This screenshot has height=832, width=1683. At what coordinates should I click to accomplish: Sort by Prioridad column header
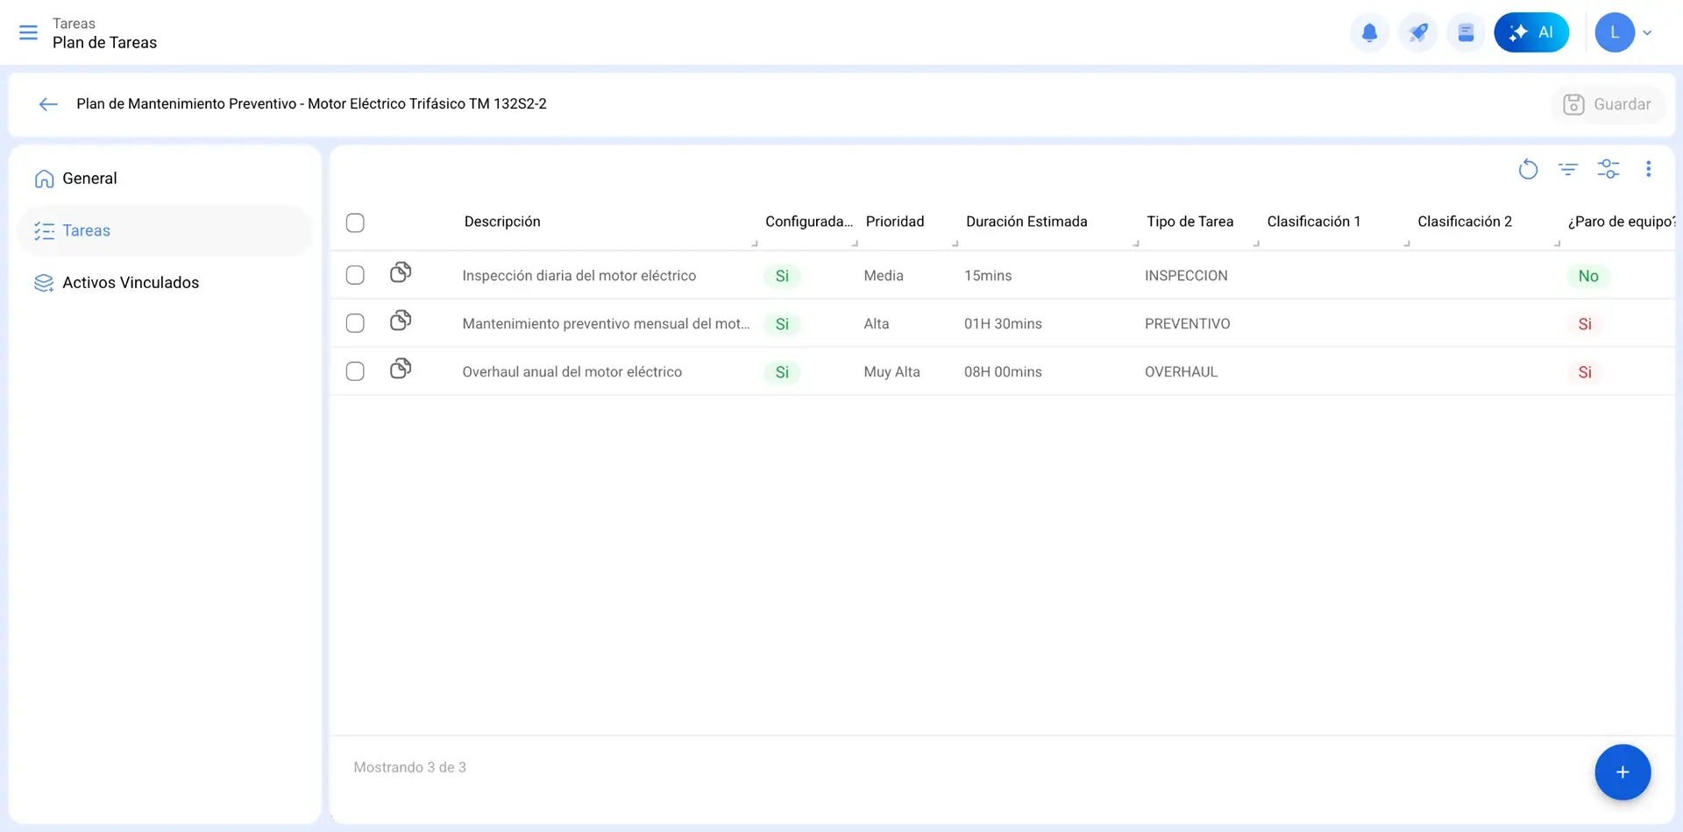coord(895,222)
